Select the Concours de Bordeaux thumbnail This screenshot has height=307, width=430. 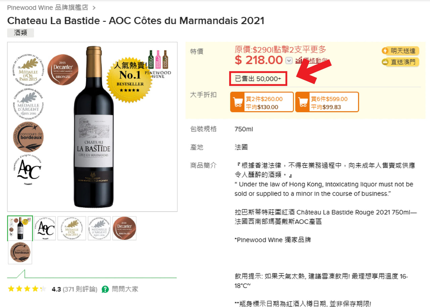pyautogui.click(x=20, y=252)
